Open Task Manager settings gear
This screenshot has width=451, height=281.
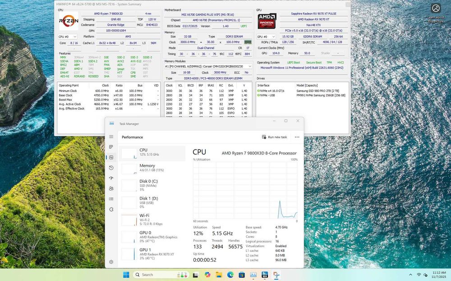point(111,262)
